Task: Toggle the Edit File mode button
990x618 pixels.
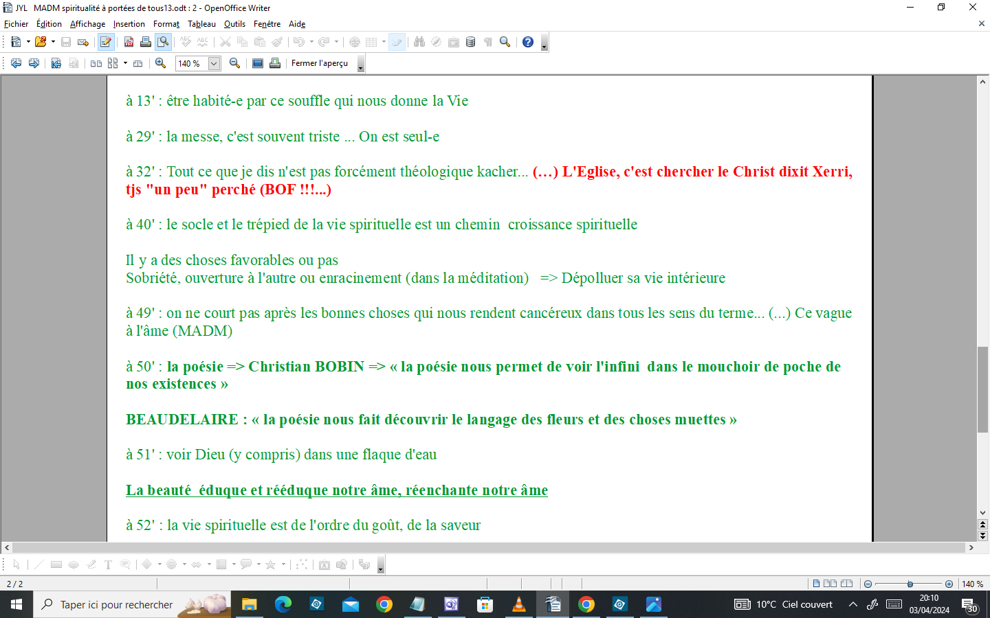Action: point(105,42)
